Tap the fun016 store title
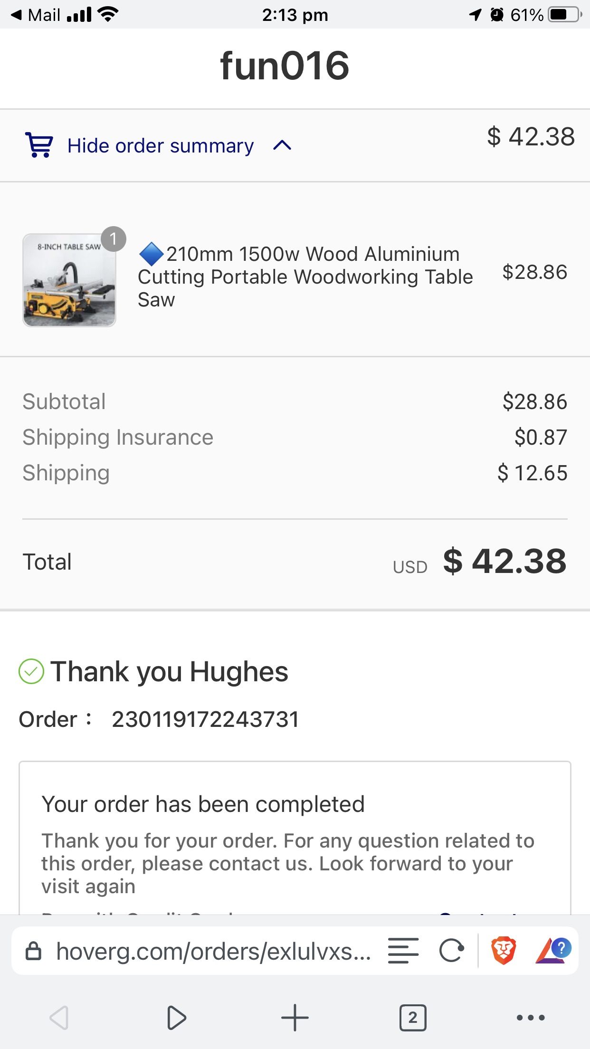Viewport: 590px width, 1049px height. pos(285,66)
